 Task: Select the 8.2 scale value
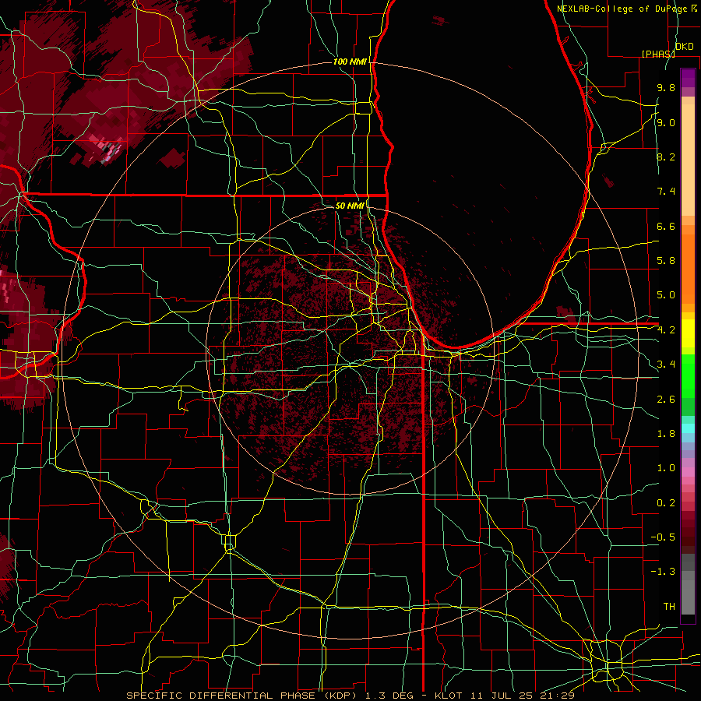click(666, 157)
